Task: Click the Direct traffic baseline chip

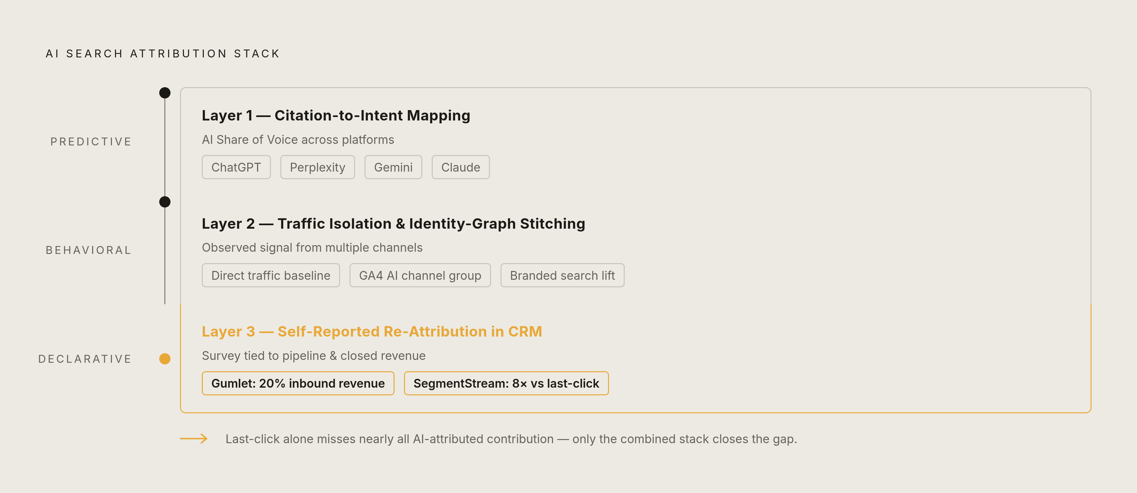Action: pyautogui.click(x=271, y=275)
